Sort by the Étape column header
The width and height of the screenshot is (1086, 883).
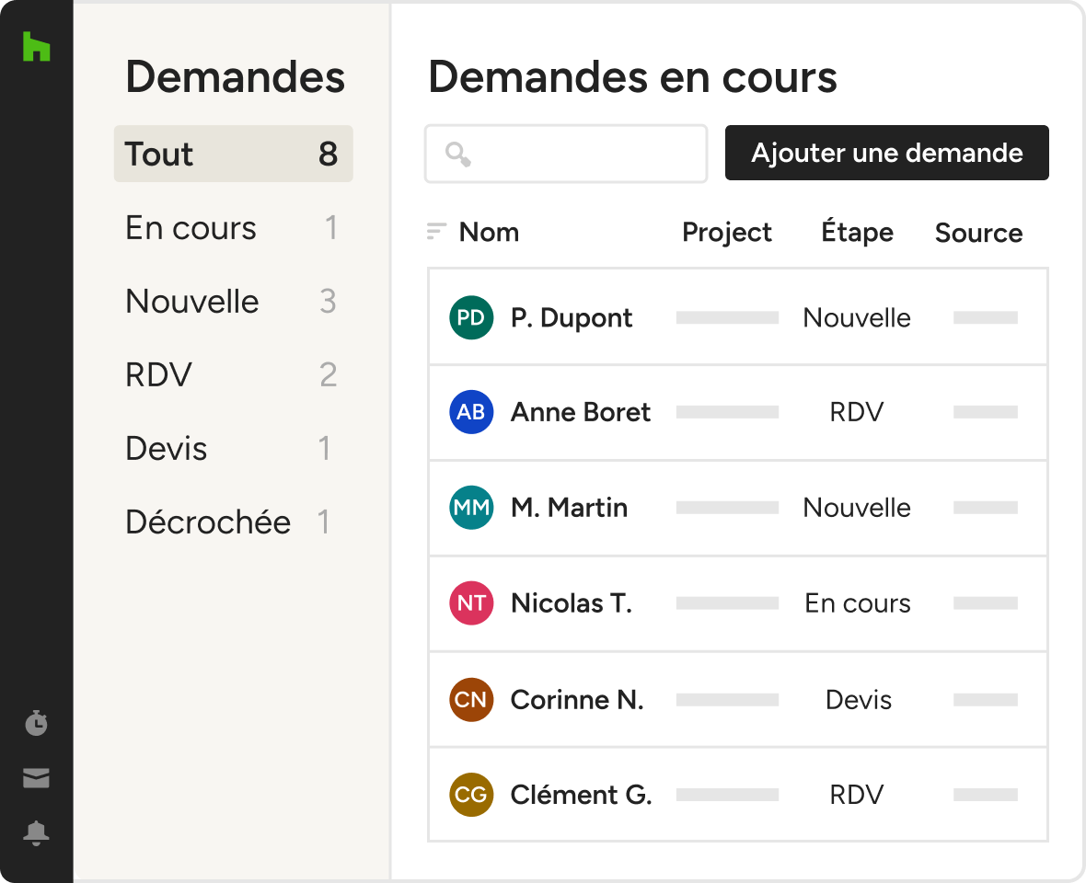[x=857, y=232]
